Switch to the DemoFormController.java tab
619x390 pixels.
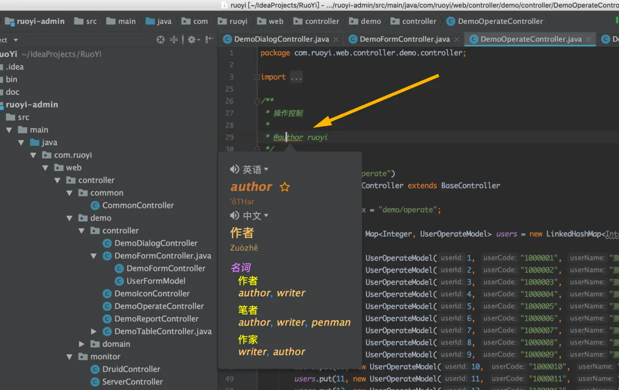[x=404, y=39]
